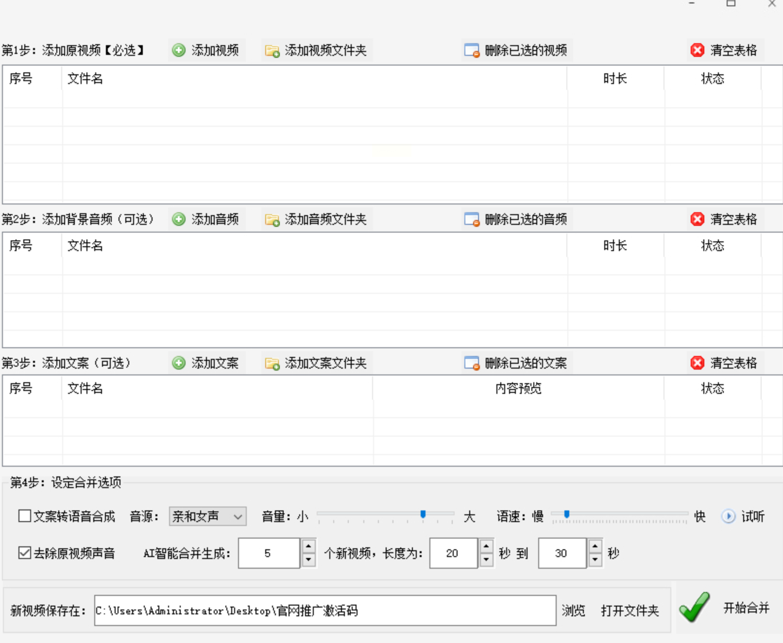The width and height of the screenshot is (783, 643).
Task: Click the 状态 column header in the copywriting table
Action: [713, 388]
